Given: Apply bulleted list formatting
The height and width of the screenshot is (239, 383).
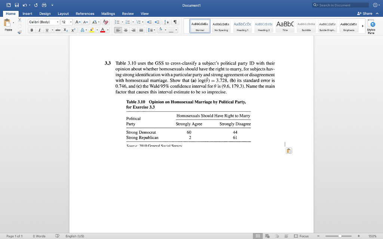Looking at the screenshot, I should [118, 22].
